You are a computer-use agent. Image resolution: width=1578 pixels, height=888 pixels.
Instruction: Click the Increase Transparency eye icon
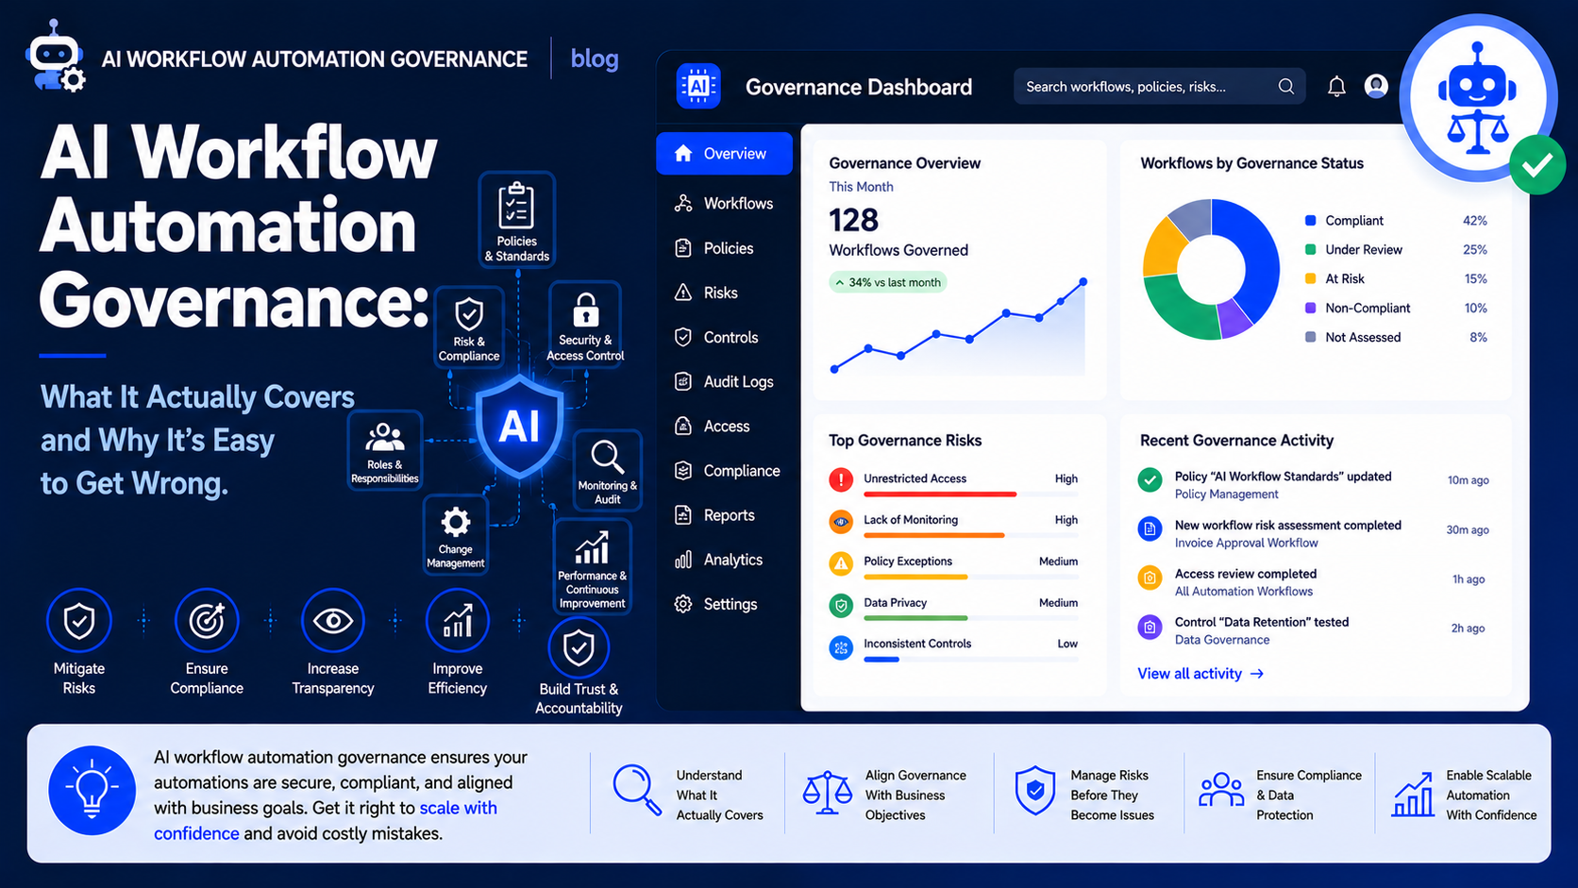[x=333, y=621]
